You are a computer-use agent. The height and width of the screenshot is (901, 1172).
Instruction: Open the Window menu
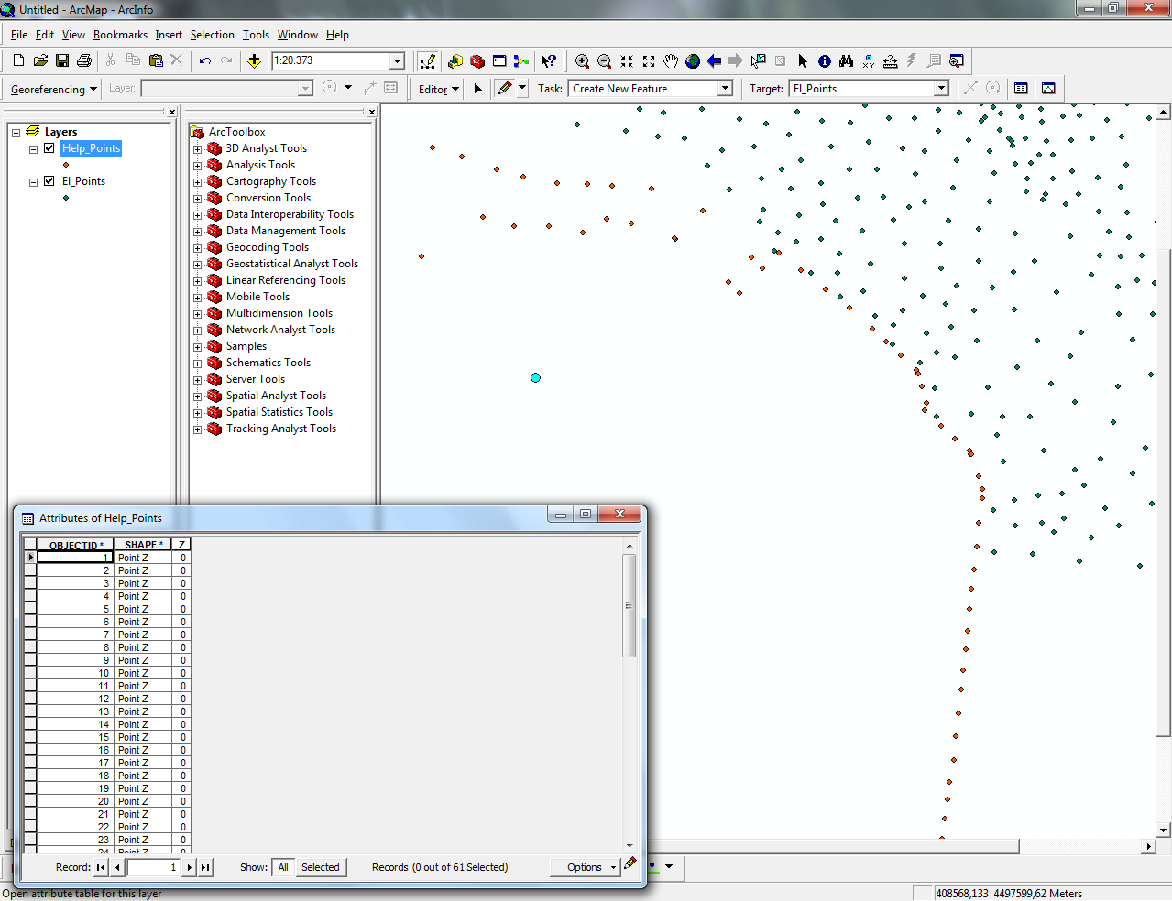coord(298,35)
